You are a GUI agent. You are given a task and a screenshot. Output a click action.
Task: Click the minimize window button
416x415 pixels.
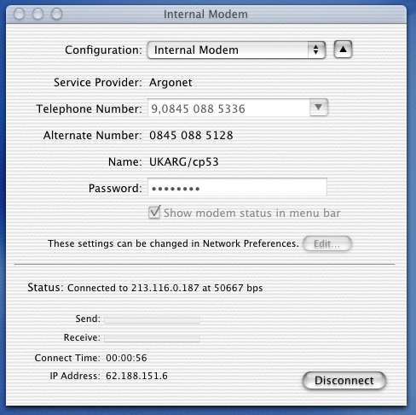coord(38,14)
